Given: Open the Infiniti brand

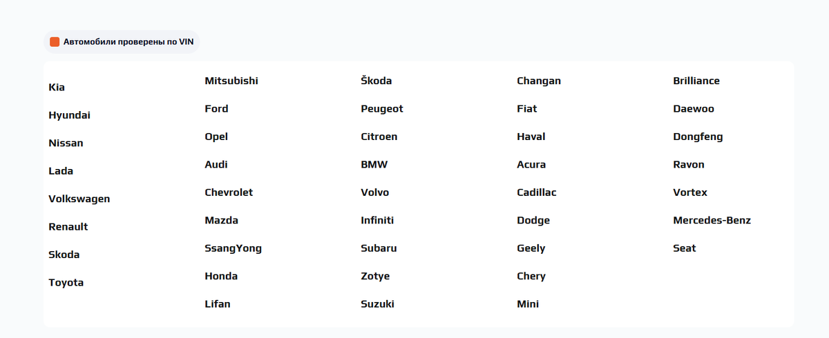Looking at the screenshot, I should tap(377, 221).
